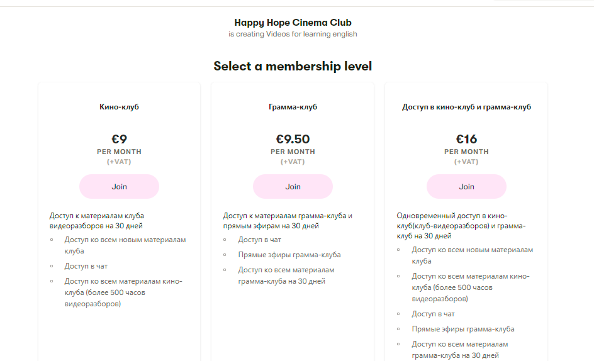This screenshot has height=361, width=594.
Task: Click the (+VAT) note under €16
Action: coord(466,162)
